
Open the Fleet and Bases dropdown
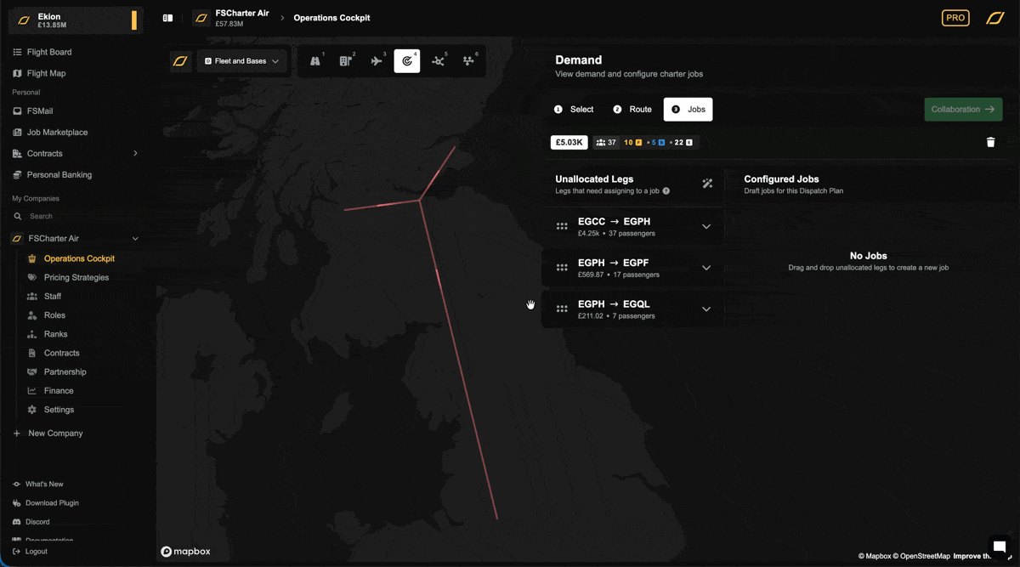242,61
